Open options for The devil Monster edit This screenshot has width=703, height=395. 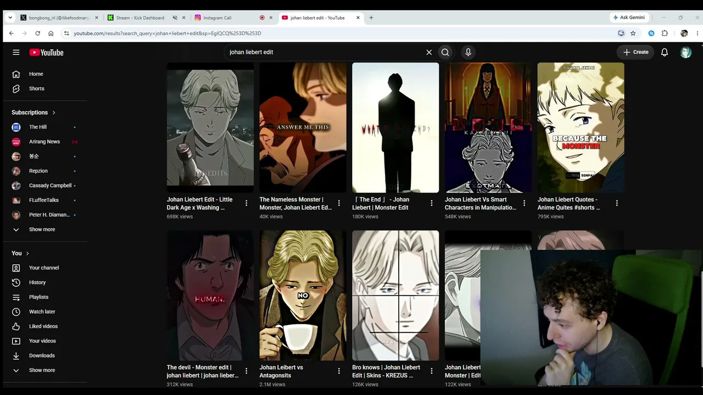(x=246, y=371)
